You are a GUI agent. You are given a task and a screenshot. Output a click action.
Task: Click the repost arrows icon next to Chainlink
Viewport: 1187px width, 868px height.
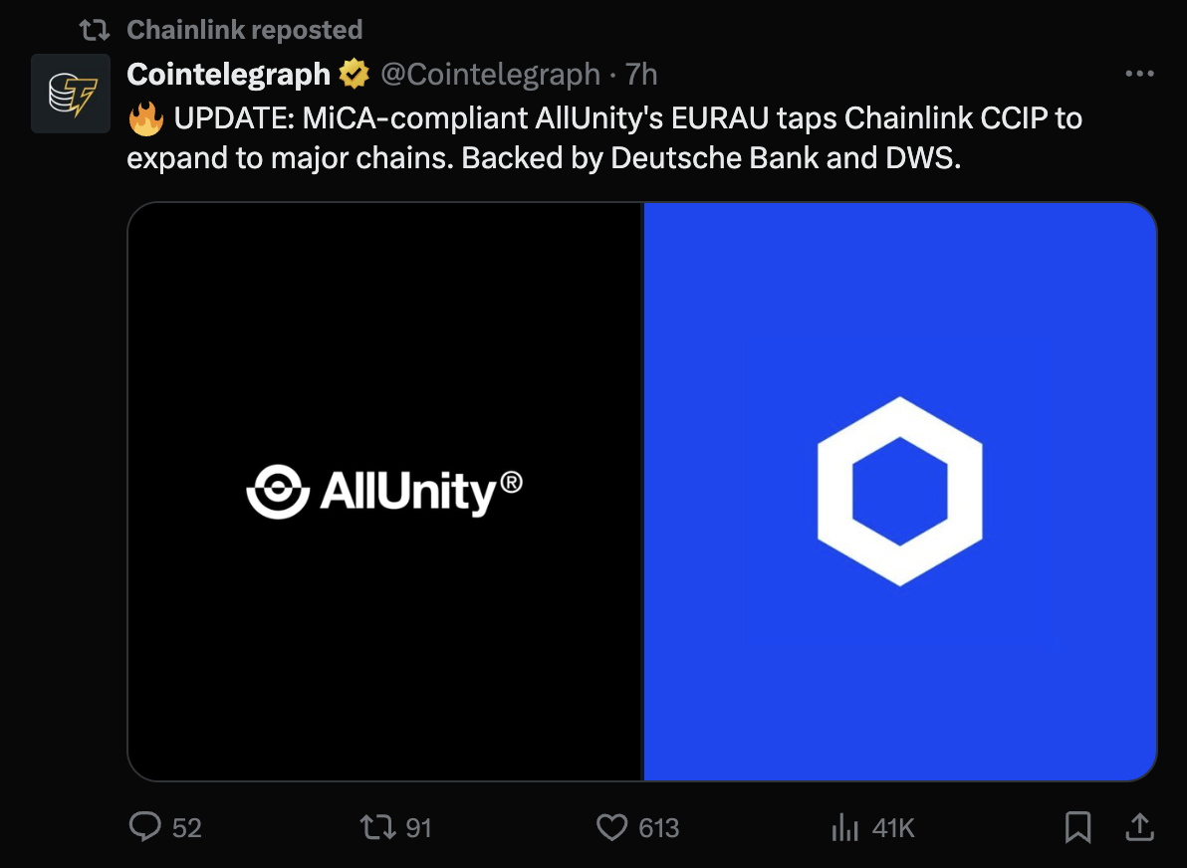(94, 29)
